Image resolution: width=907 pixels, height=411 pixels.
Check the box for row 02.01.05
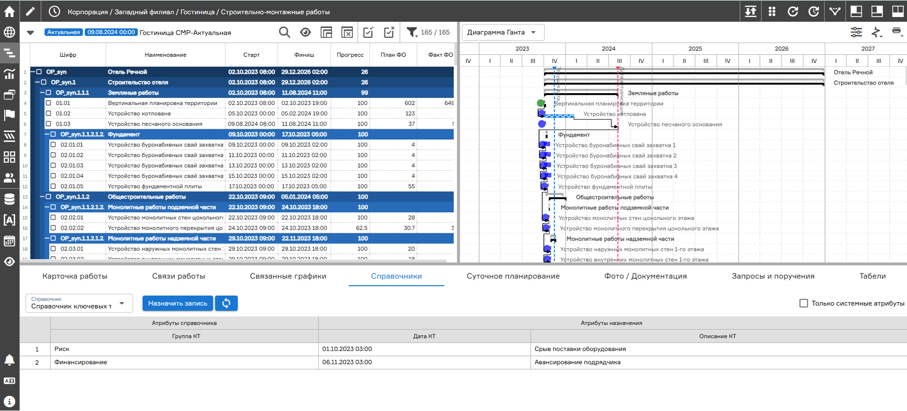tap(53, 186)
